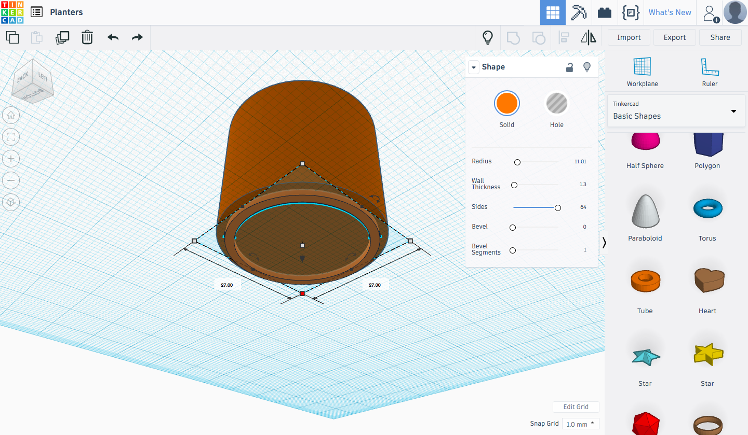Click the Zoom out minus button
The width and height of the screenshot is (748, 435).
click(11, 180)
